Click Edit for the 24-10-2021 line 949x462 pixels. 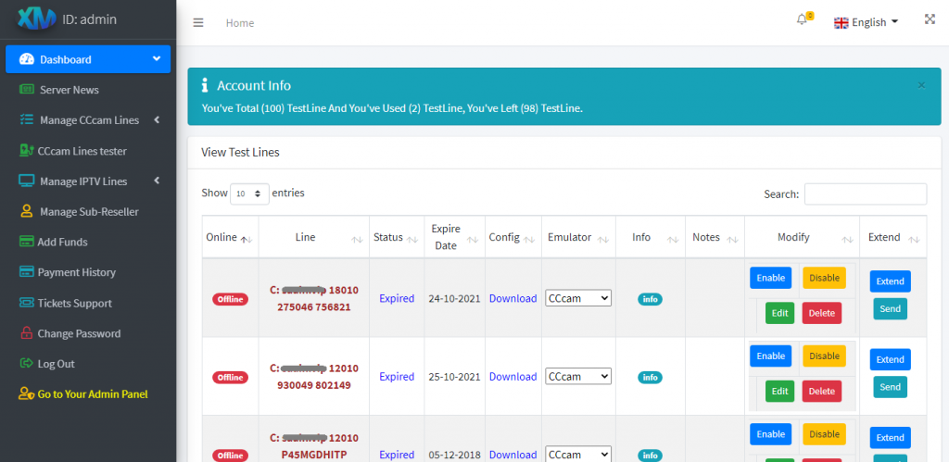click(779, 313)
